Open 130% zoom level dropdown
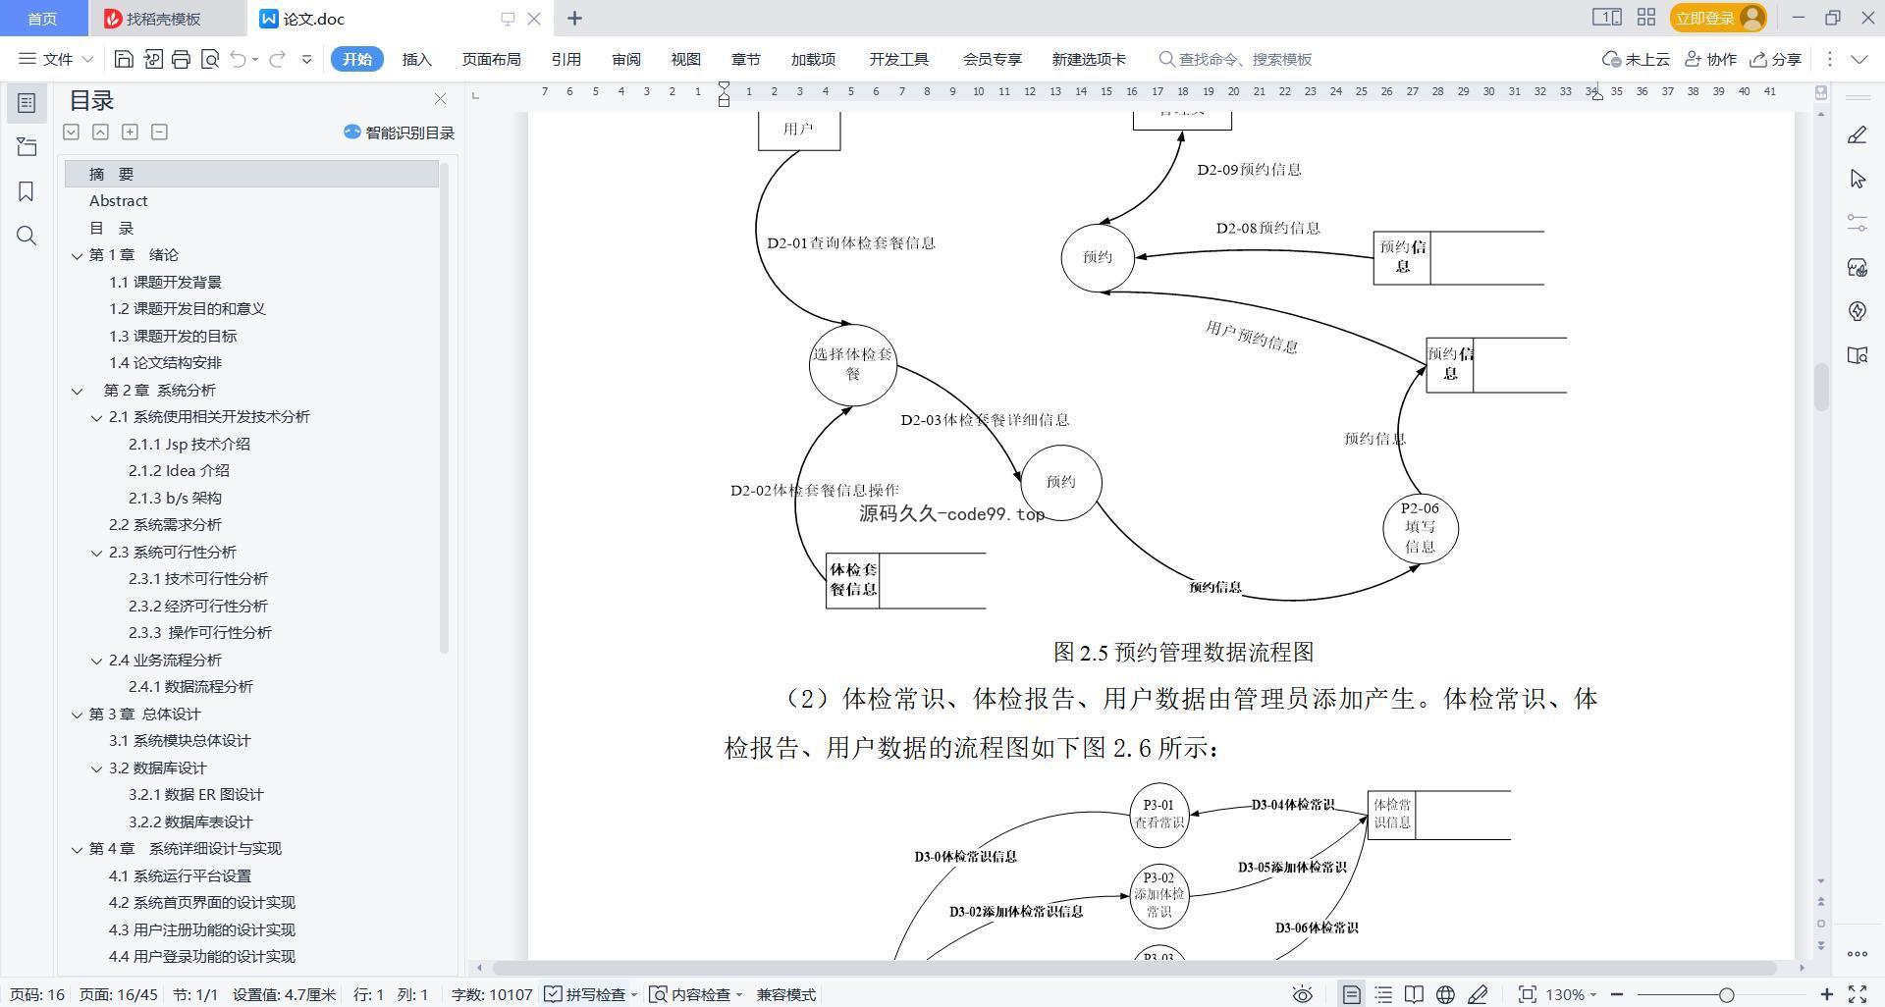This screenshot has width=1885, height=1007. (x=1571, y=994)
